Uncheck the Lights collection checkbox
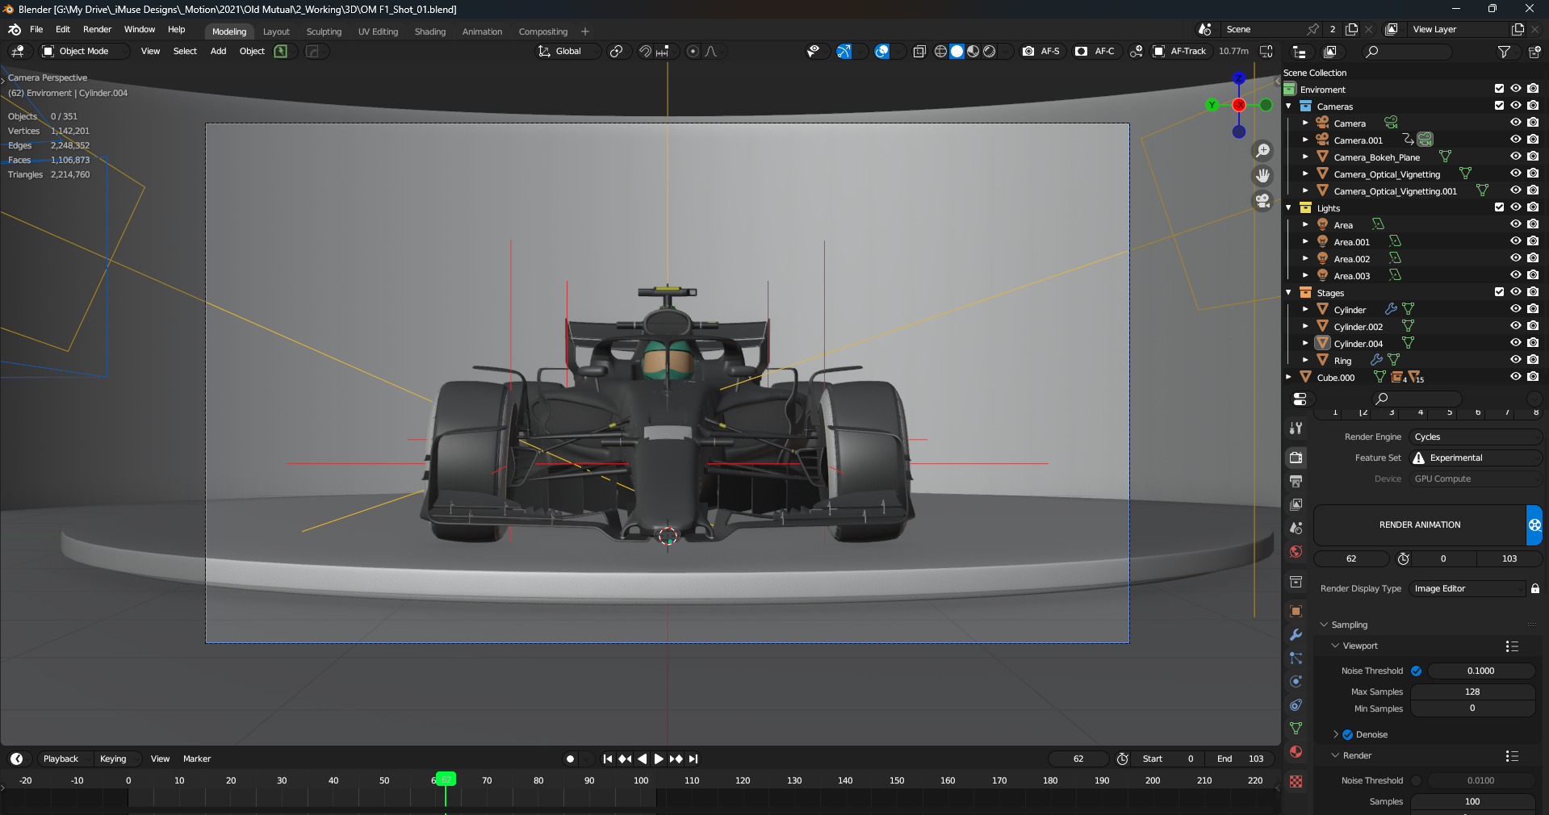Image resolution: width=1549 pixels, height=815 pixels. tap(1499, 208)
